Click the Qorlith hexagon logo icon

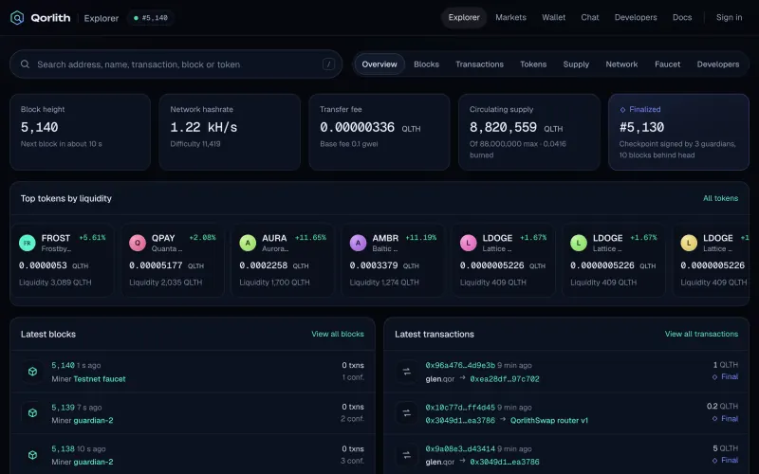point(17,18)
